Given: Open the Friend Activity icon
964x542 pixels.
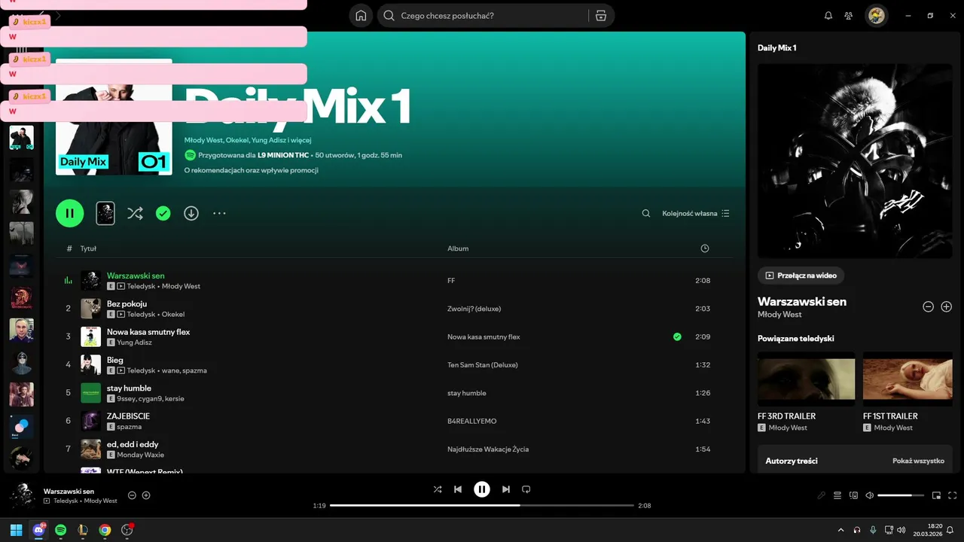Looking at the screenshot, I should click(849, 16).
